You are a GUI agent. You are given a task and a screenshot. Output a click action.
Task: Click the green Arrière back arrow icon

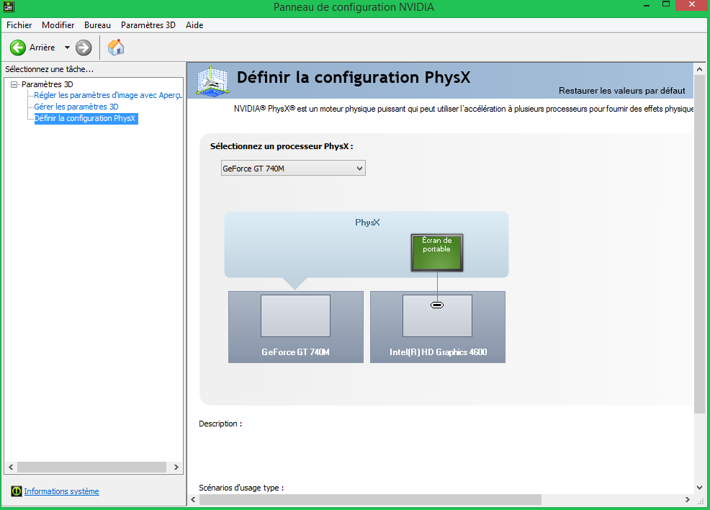tap(18, 48)
